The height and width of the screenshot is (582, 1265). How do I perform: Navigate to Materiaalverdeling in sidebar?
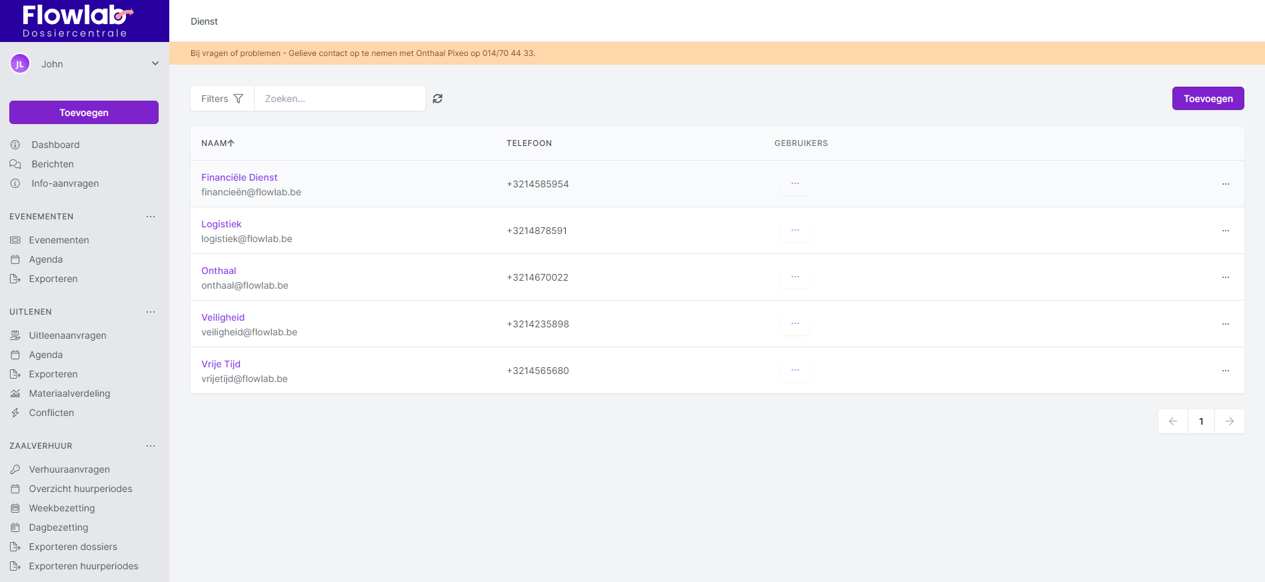69,393
